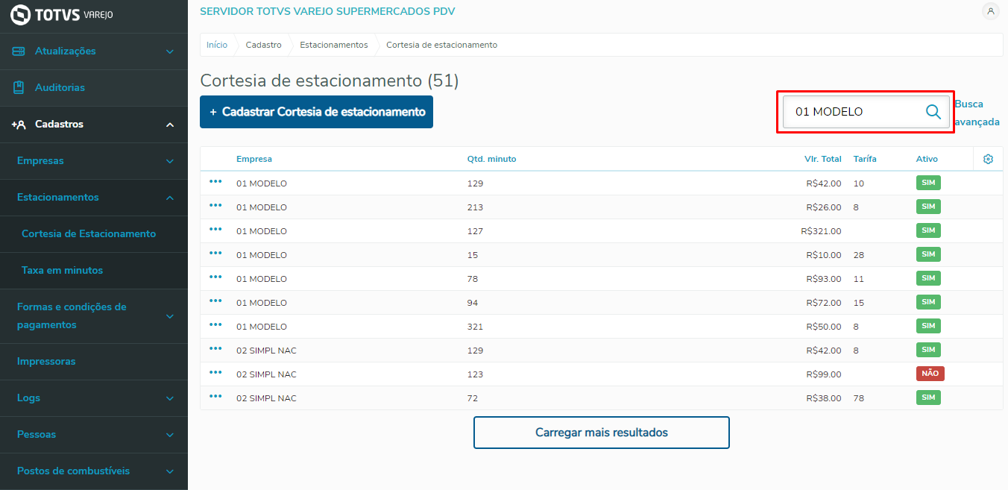Open actions dots for 02 SIMPL NAC 129 row
This screenshot has width=1008, height=490.
pos(215,348)
